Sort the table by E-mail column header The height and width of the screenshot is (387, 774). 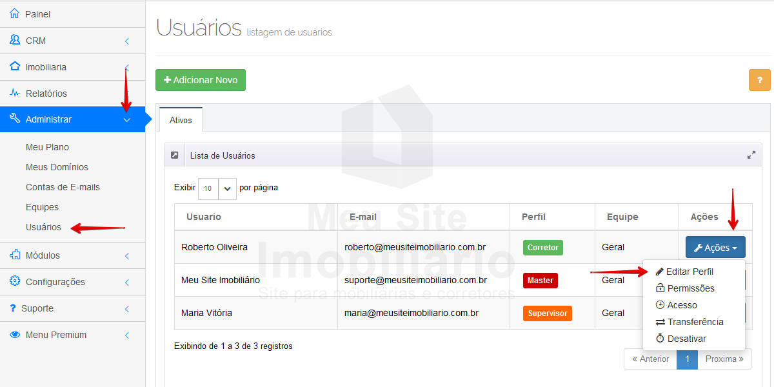point(363,217)
